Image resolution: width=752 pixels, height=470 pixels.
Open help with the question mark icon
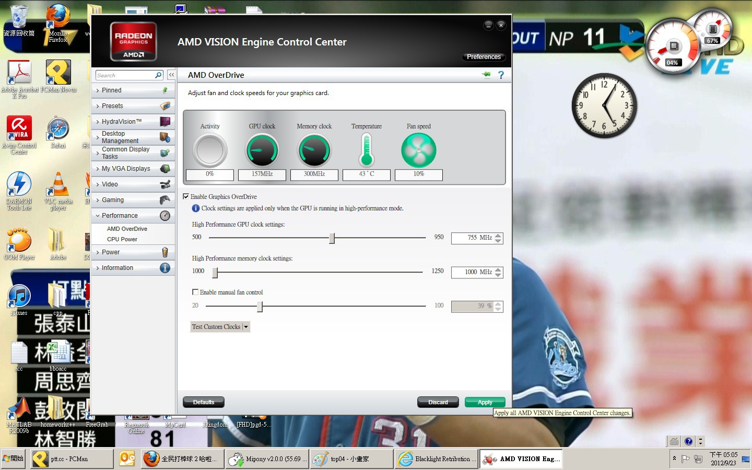click(x=501, y=75)
